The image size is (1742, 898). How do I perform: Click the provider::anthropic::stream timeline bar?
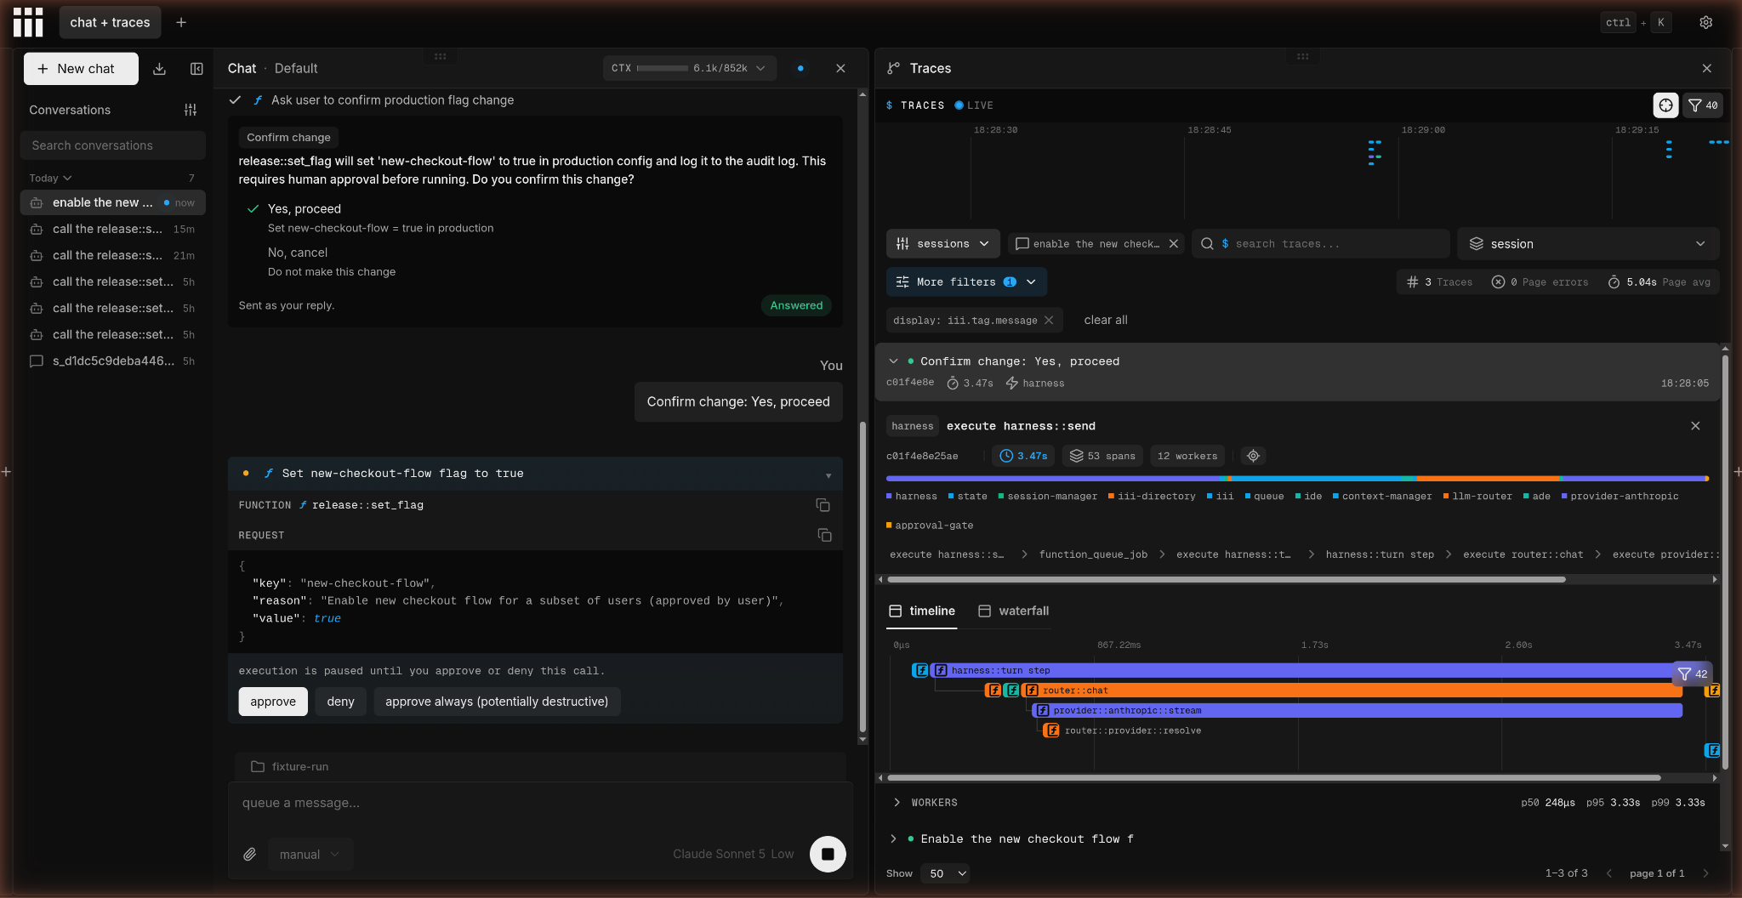(1358, 711)
